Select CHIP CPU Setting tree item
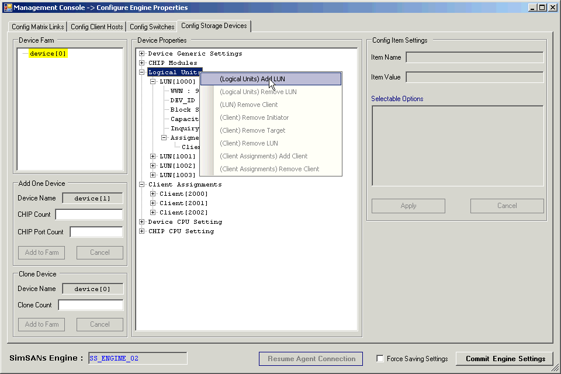Viewport: 561px width, 374px height. click(x=181, y=231)
